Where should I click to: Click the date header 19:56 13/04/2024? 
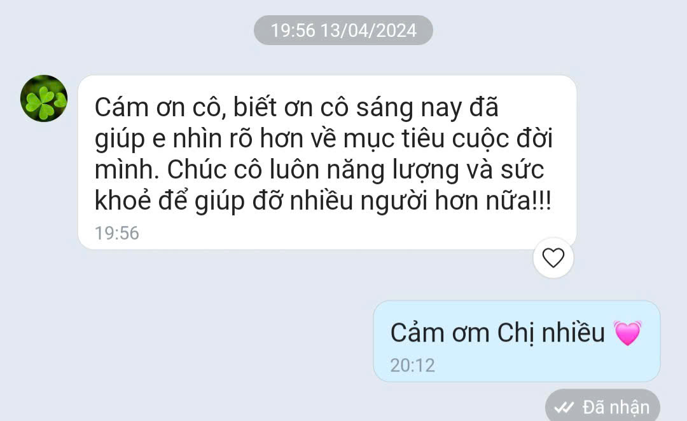[343, 30]
